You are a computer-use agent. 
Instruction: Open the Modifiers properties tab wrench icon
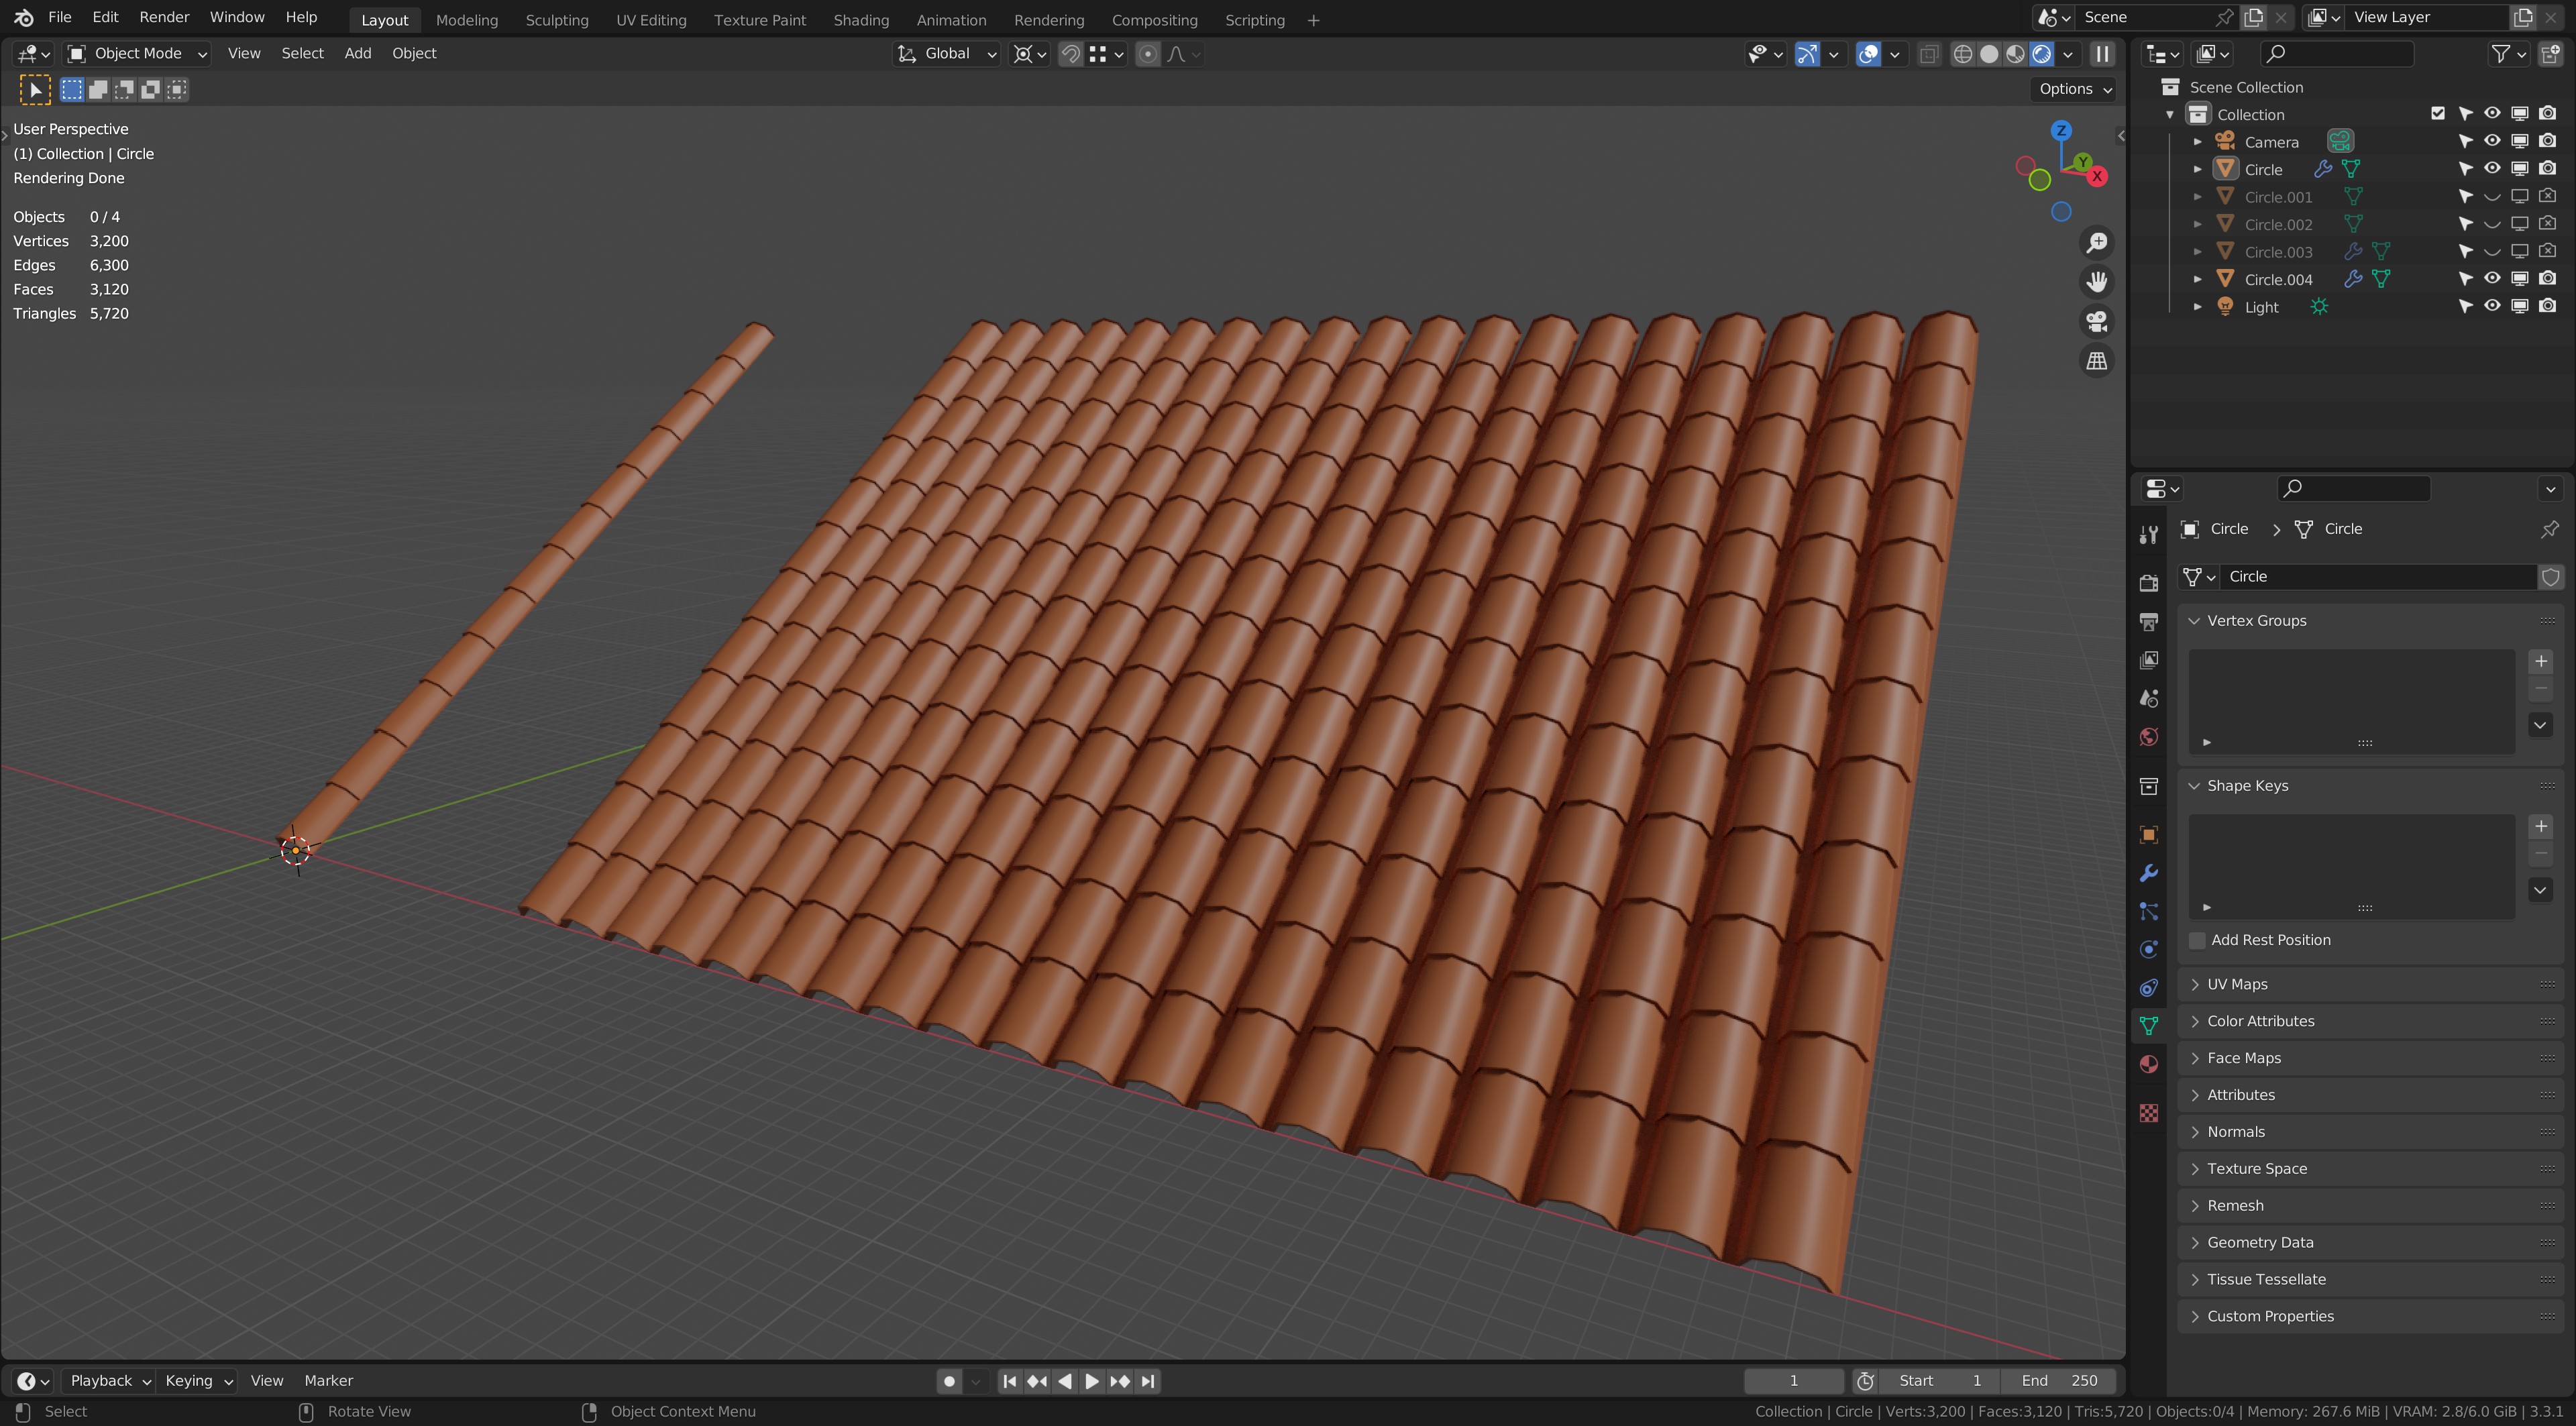(2148, 873)
